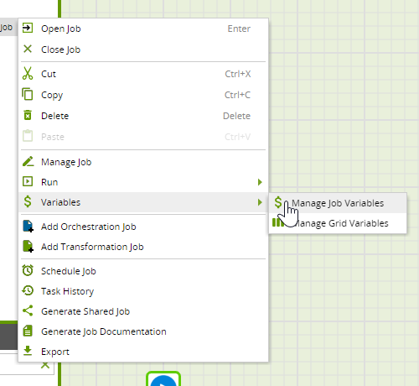Select Generate Job Documentation
Screen dimensions: 419x386
pos(143,331)
